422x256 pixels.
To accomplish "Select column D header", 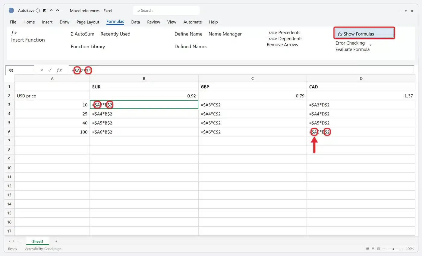I will pyautogui.click(x=361, y=78).
